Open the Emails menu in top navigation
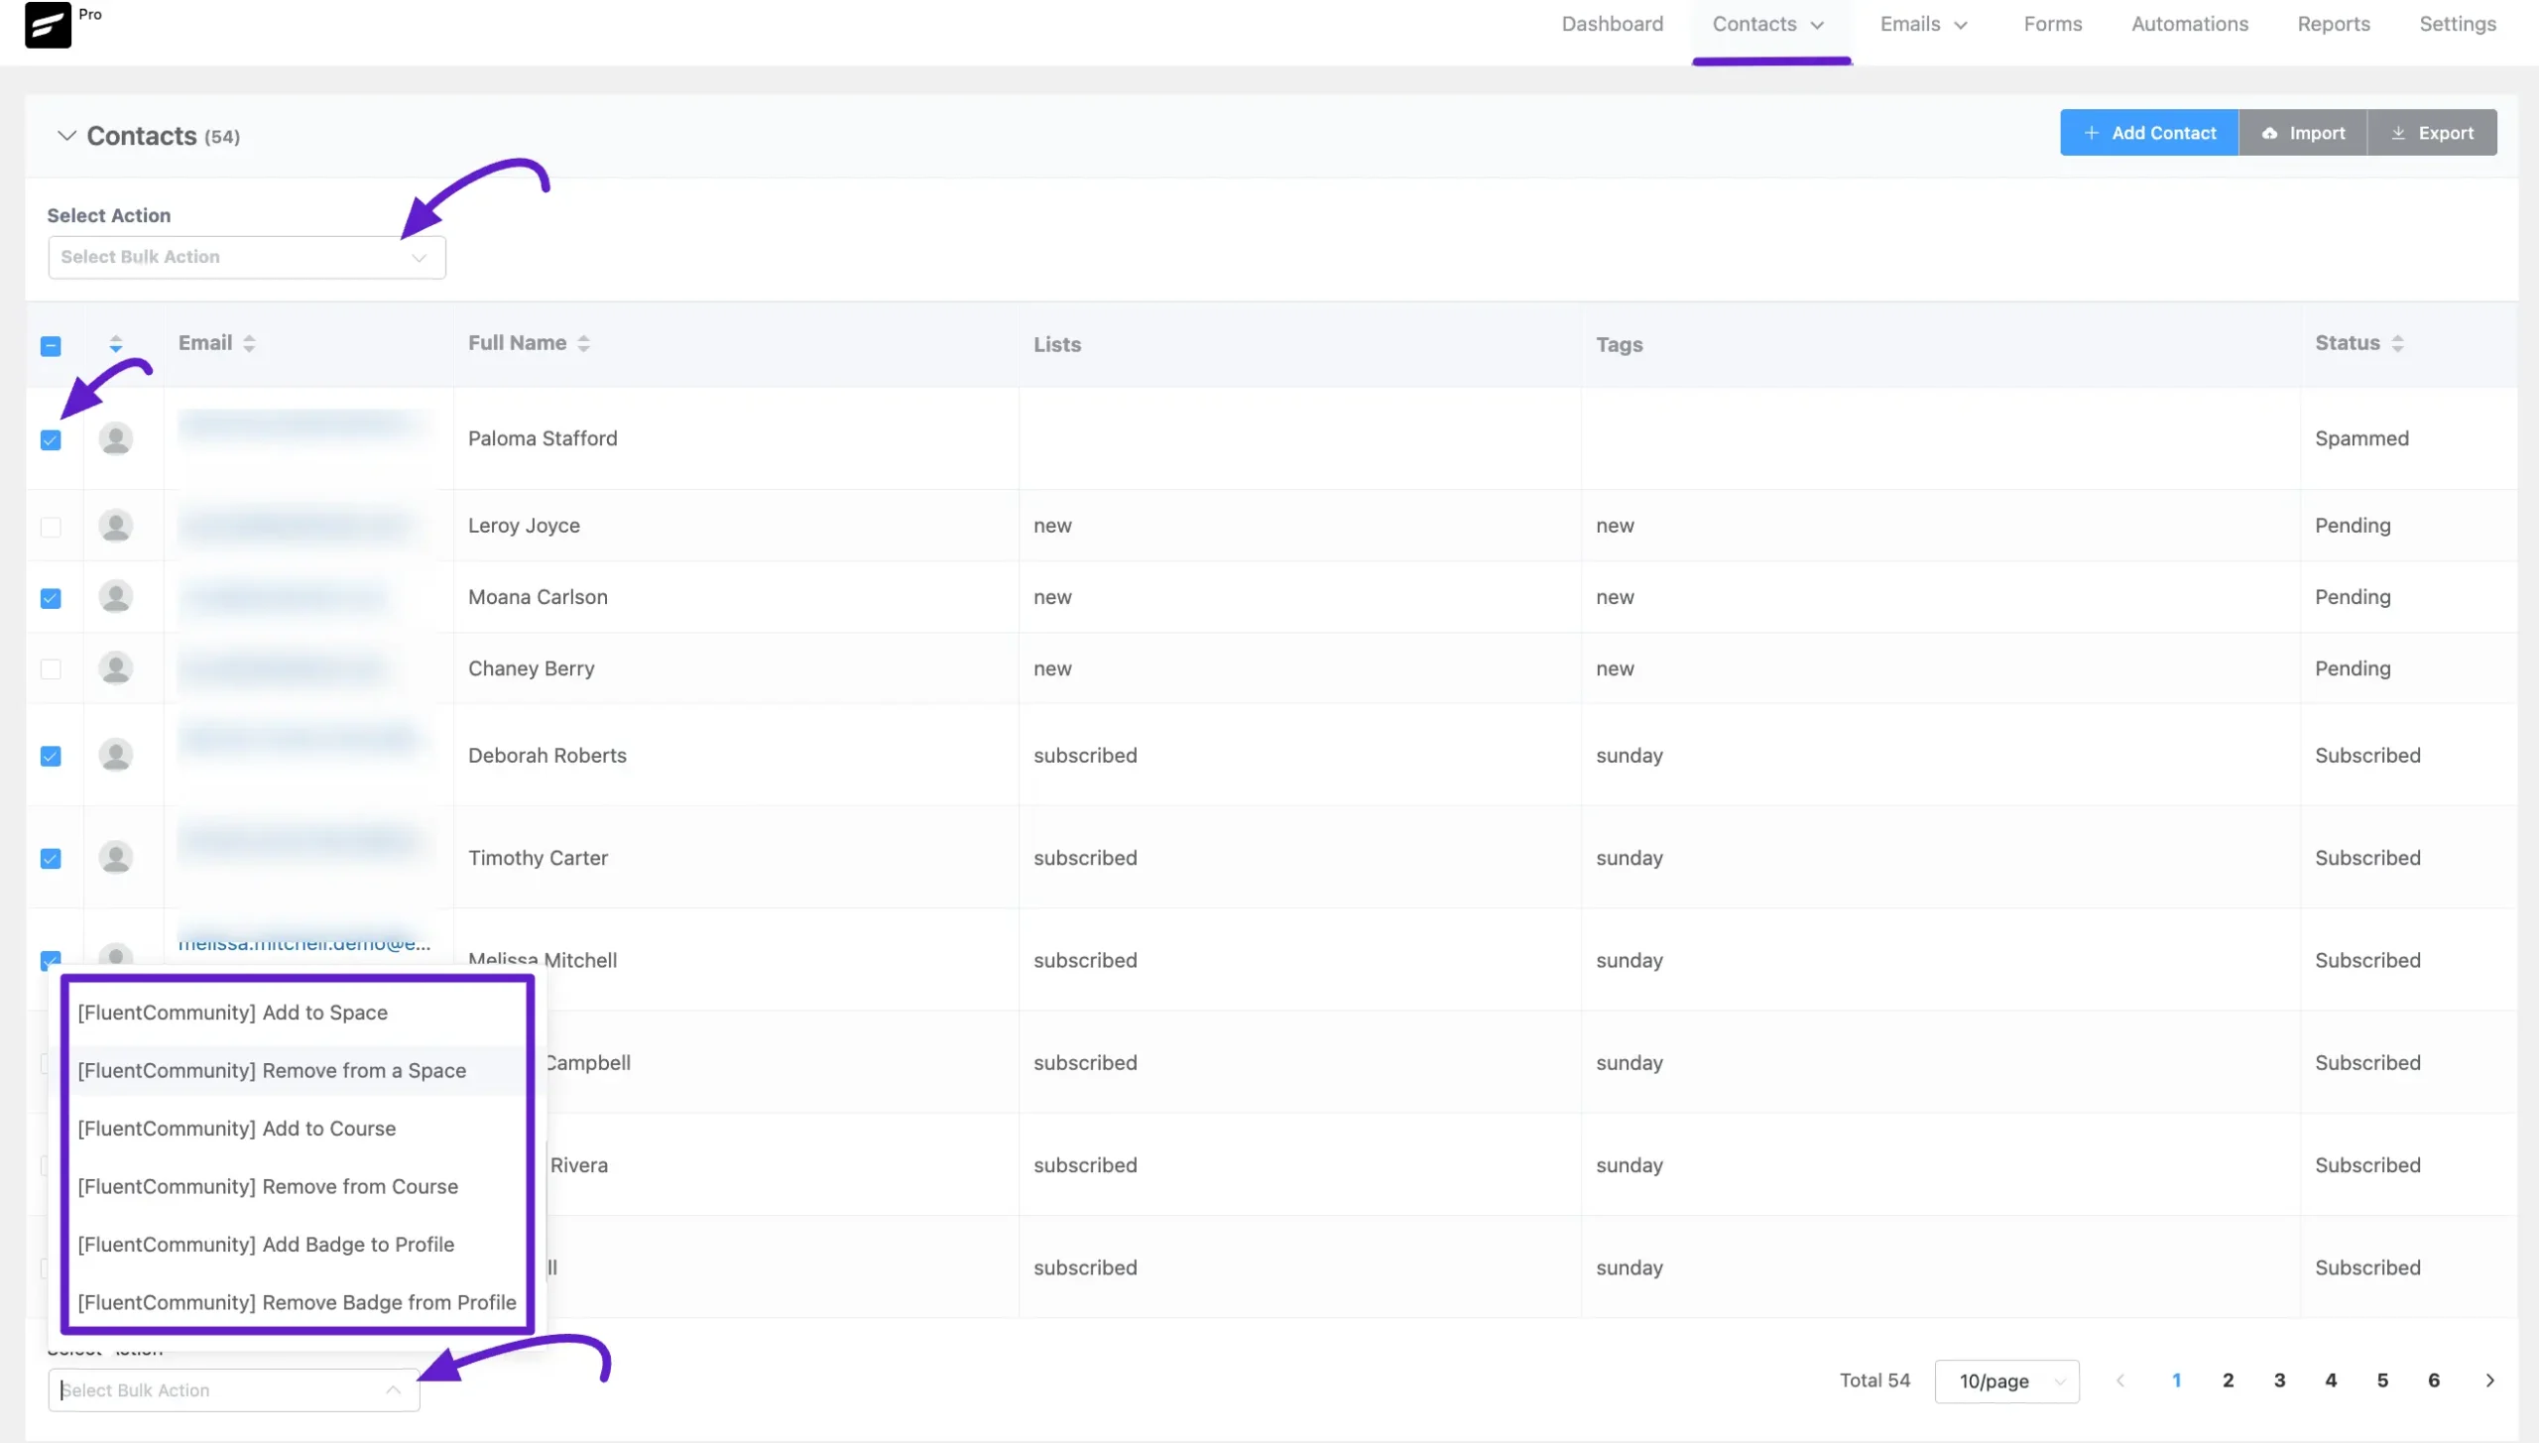The height and width of the screenshot is (1443, 2539). point(1922,24)
